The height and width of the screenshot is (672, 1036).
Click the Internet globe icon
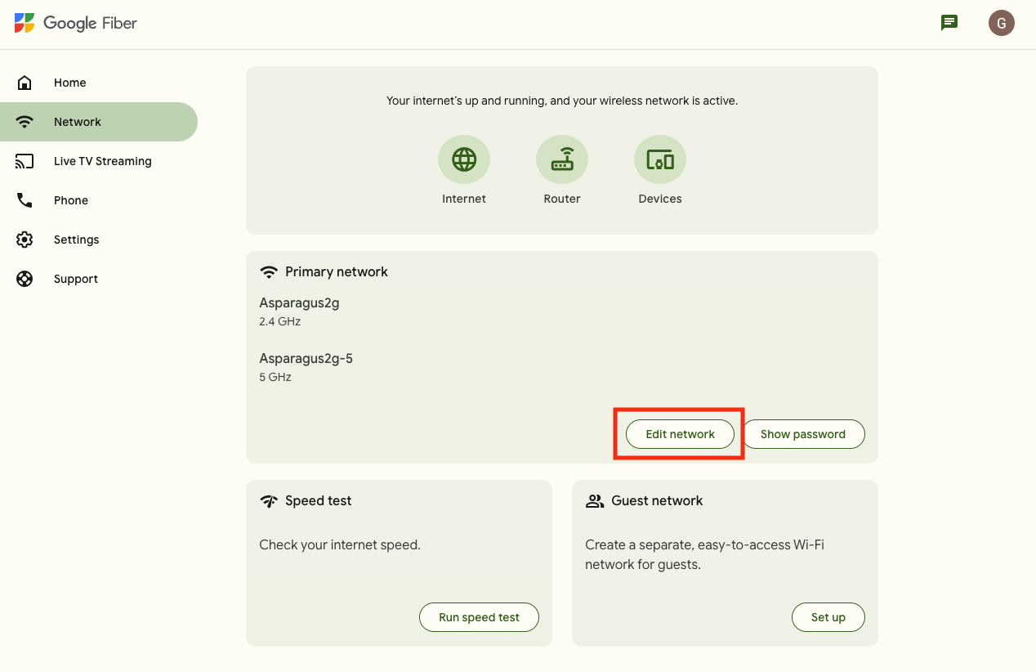(x=464, y=159)
